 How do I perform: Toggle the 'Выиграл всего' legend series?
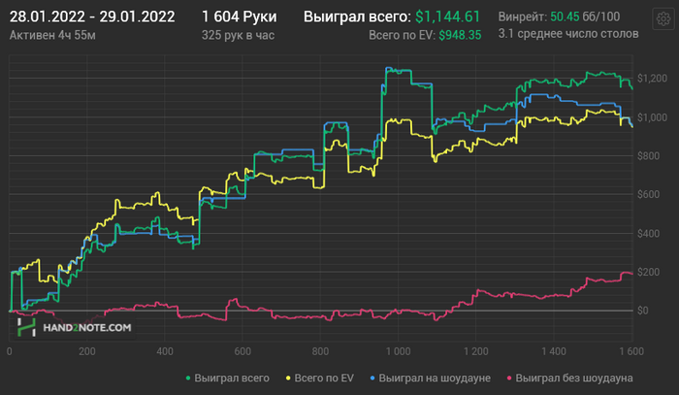click(228, 379)
